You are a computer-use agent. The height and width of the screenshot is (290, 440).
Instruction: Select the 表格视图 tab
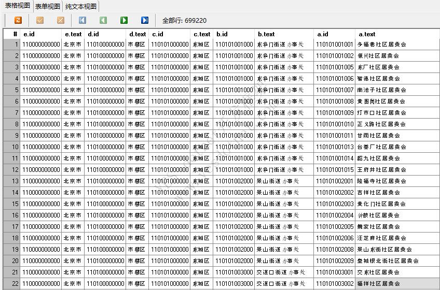pos(17,6)
